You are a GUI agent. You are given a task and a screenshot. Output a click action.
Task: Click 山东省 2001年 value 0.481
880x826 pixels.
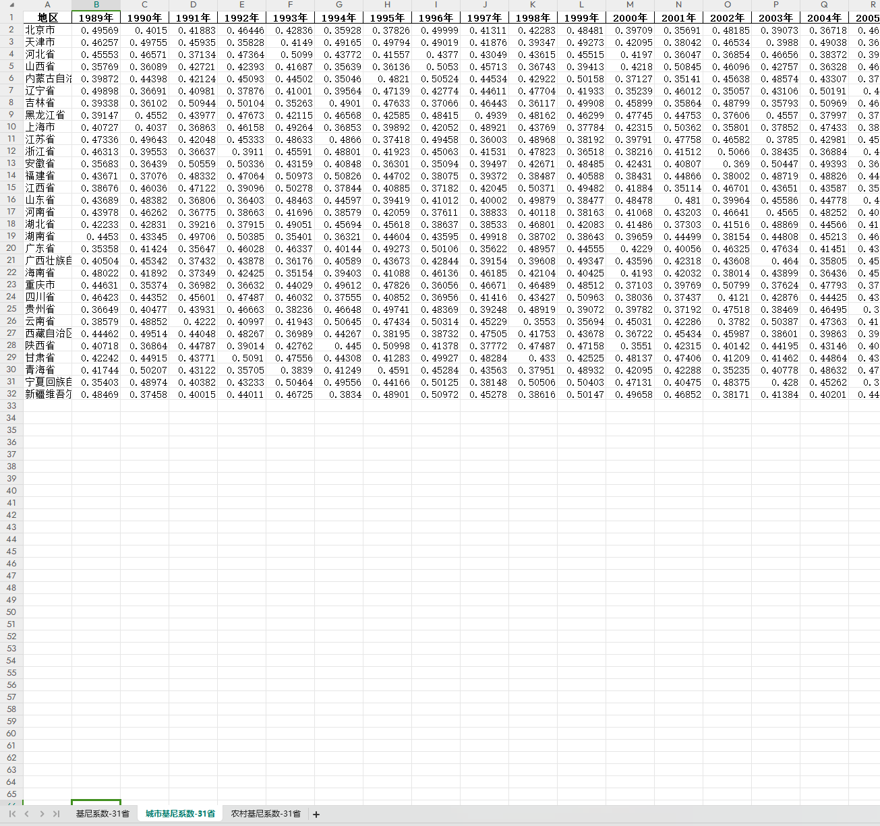[x=678, y=200]
